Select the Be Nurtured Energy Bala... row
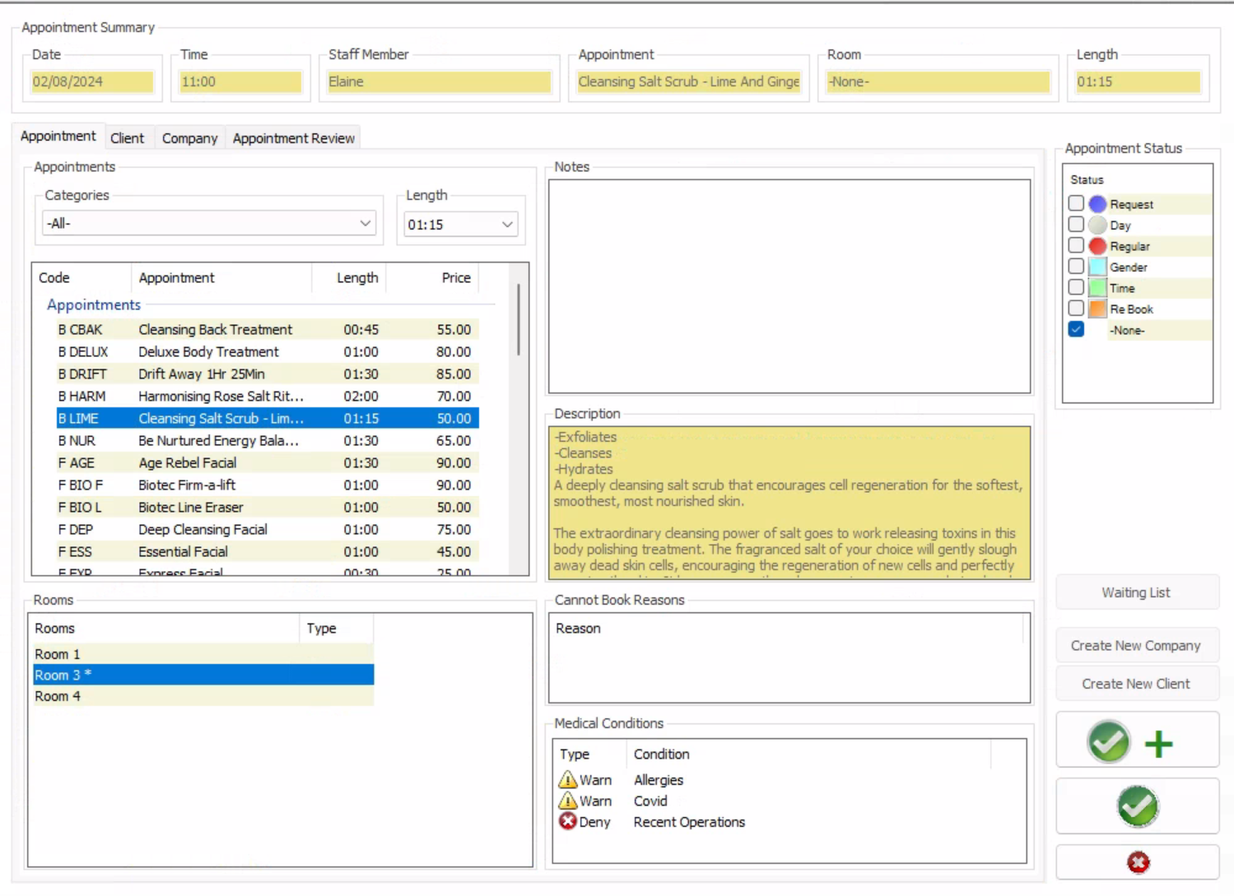 (268, 440)
